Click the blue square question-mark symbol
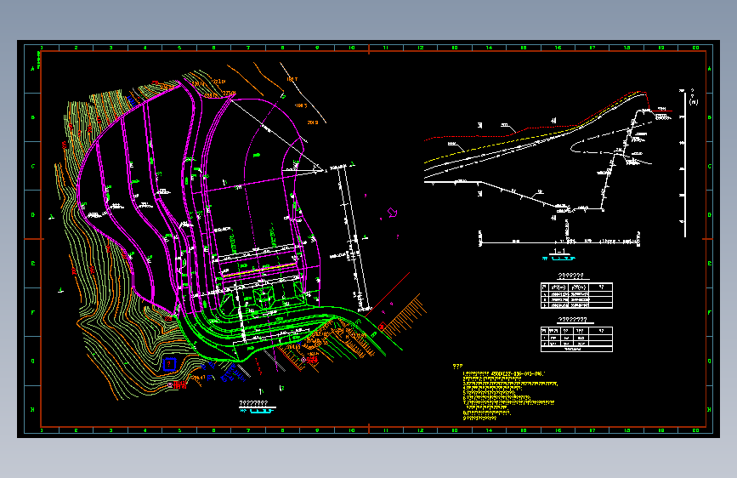737x478 pixels. [x=169, y=365]
